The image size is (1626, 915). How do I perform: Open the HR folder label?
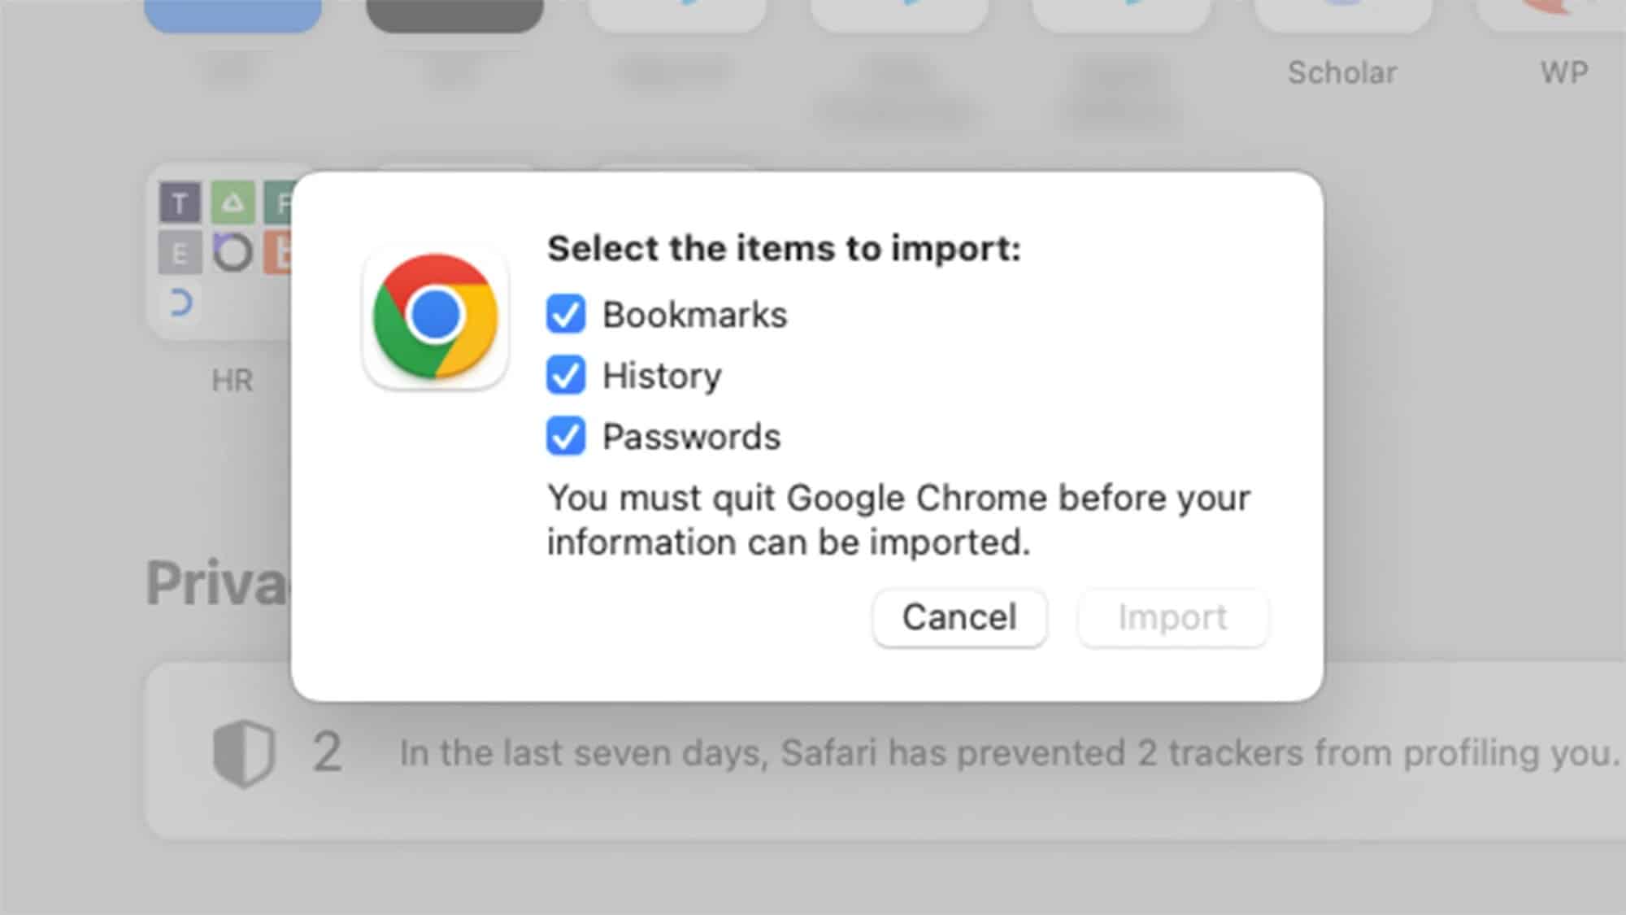(233, 381)
